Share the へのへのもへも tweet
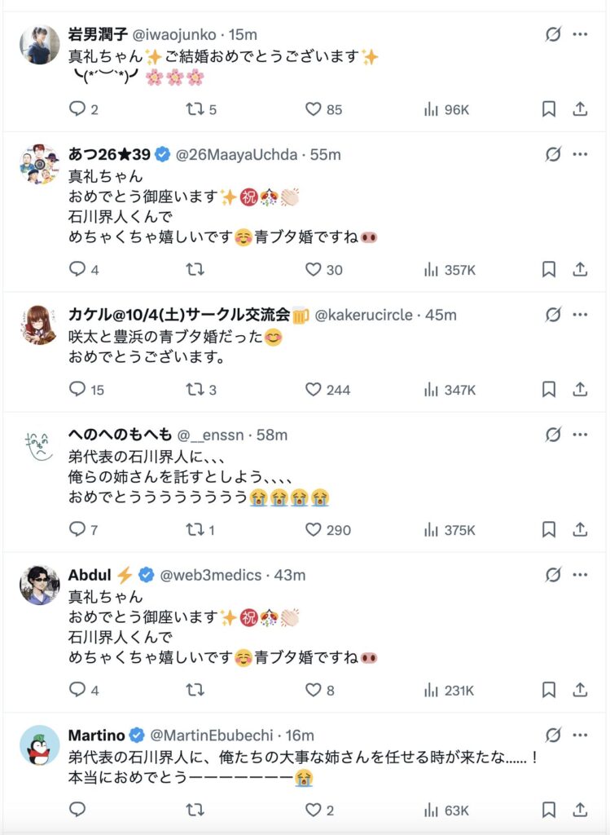 click(x=580, y=530)
